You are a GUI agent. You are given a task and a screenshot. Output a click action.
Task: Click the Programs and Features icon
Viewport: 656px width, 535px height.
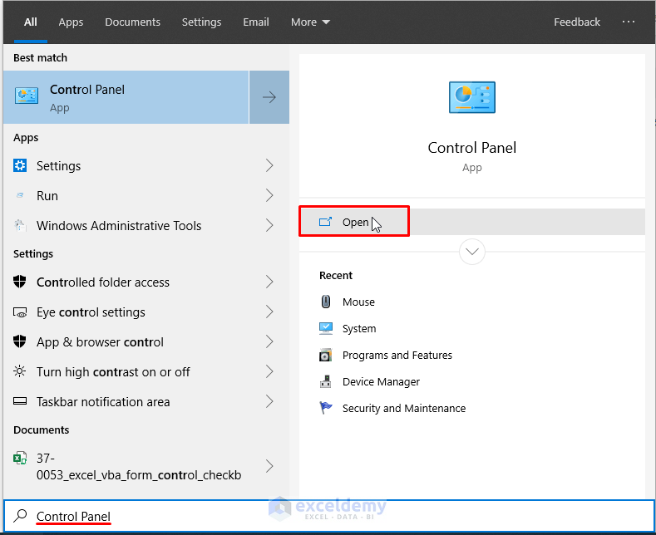point(325,355)
